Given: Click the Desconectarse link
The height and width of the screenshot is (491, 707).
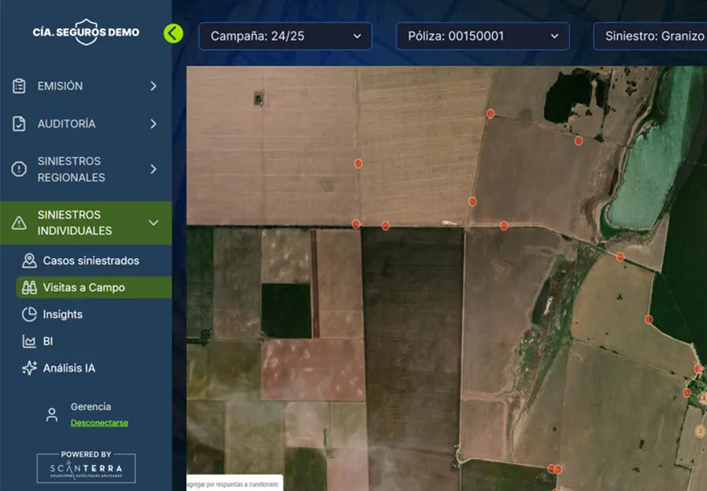Looking at the screenshot, I should tap(99, 422).
